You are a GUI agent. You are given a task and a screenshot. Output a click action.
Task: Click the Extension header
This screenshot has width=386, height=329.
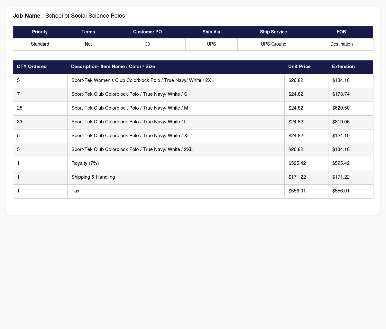click(x=351, y=67)
